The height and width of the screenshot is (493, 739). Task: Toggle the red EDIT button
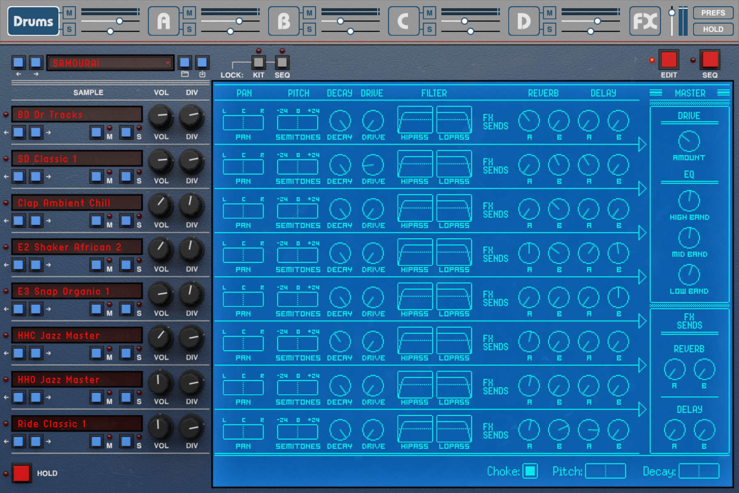click(668, 60)
